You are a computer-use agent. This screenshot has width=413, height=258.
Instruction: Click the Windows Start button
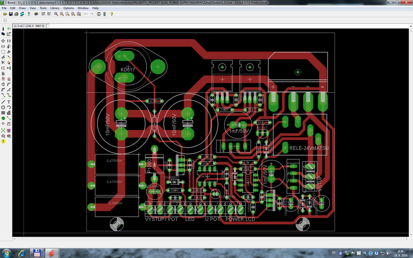pyautogui.click(x=6, y=253)
